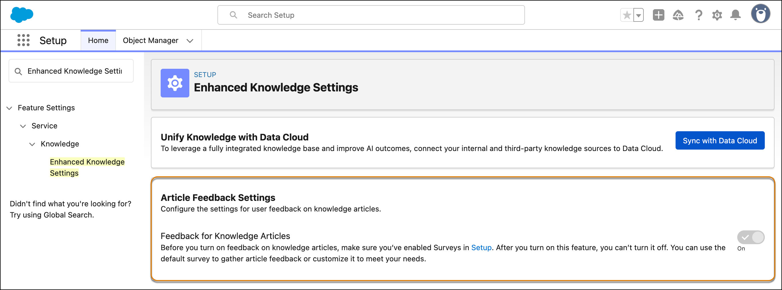Screen dimensions: 782x290
Task: Click the Article Feedback Settings heading
Action: [218, 197]
